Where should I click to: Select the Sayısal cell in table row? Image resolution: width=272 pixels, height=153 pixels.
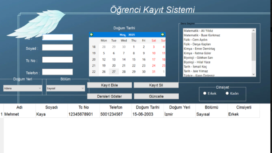point(212,114)
